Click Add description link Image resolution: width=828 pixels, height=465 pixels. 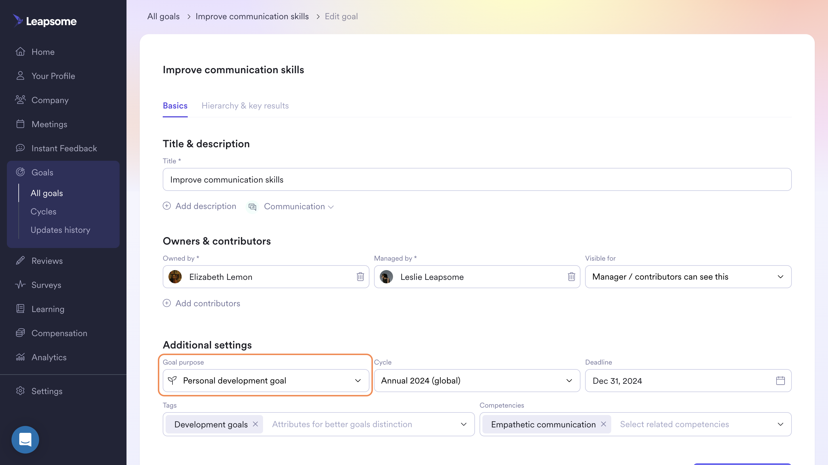tap(206, 206)
